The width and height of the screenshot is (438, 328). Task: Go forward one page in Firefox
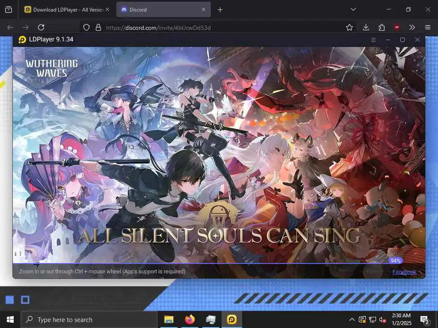click(x=25, y=27)
